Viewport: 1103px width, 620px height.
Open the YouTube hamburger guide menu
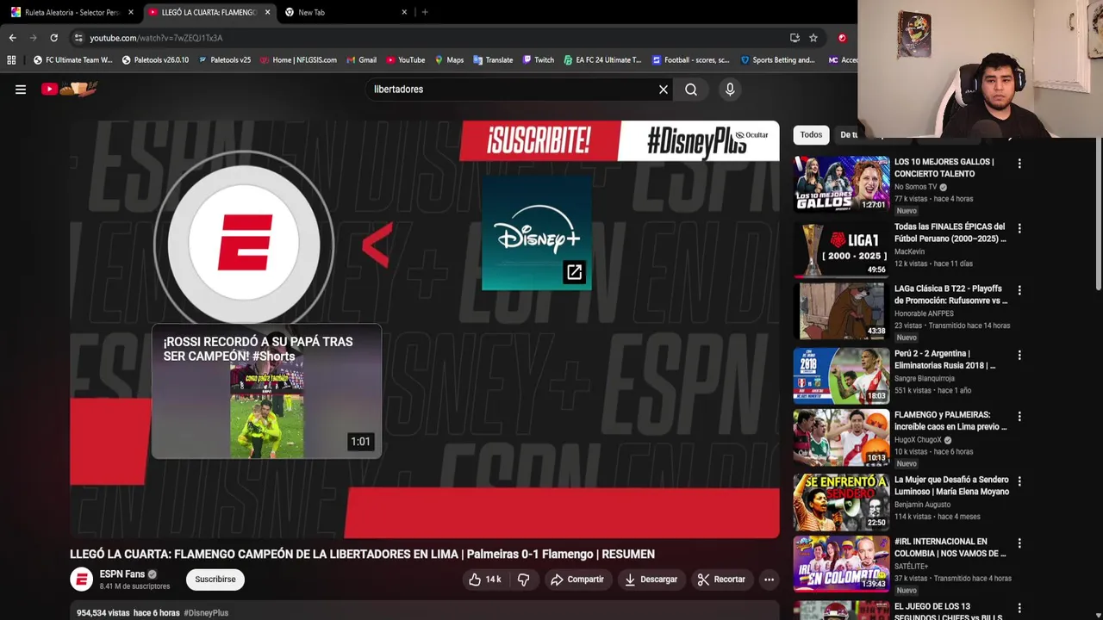click(x=21, y=89)
